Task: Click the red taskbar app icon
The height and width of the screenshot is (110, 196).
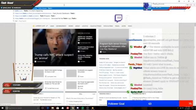Action: click(x=68, y=108)
